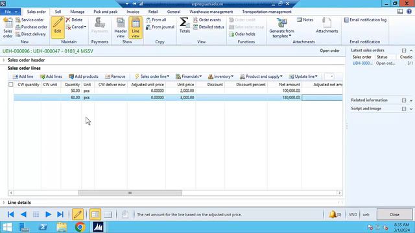Click Add line in order lines
Image resolution: width=415 pixels, height=233 pixels.
pyautogui.click(x=23, y=76)
